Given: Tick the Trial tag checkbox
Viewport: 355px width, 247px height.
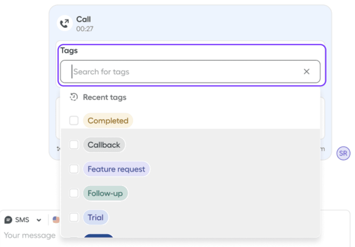Looking at the screenshot, I should (74, 217).
